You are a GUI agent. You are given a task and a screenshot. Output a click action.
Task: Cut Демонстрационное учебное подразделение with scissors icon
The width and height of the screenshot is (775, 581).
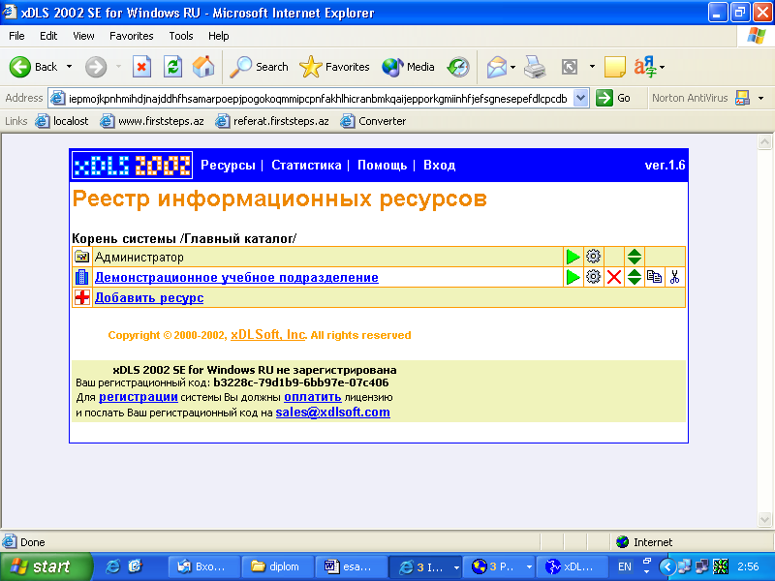point(674,277)
